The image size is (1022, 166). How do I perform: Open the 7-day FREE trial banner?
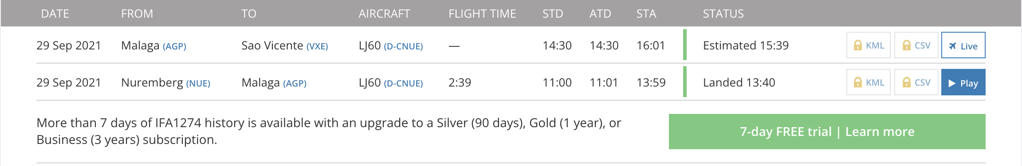[827, 132]
